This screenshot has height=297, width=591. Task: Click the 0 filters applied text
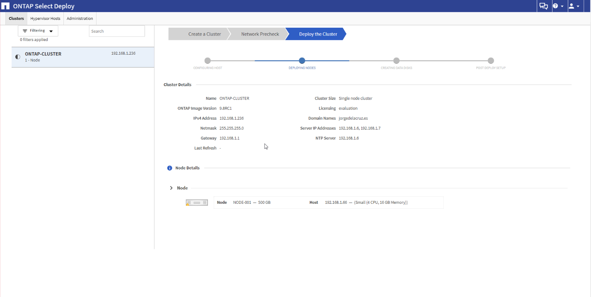point(34,40)
